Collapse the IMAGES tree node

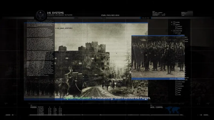click(171, 25)
